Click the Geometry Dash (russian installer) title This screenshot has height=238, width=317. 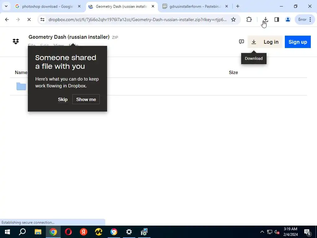click(69, 37)
